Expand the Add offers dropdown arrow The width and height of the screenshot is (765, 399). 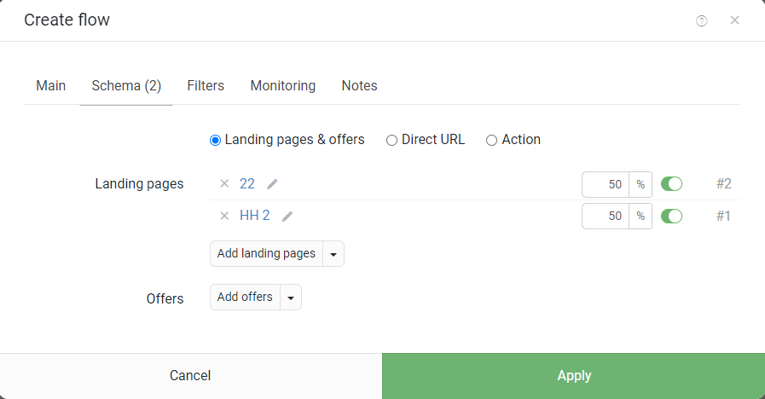coord(291,297)
